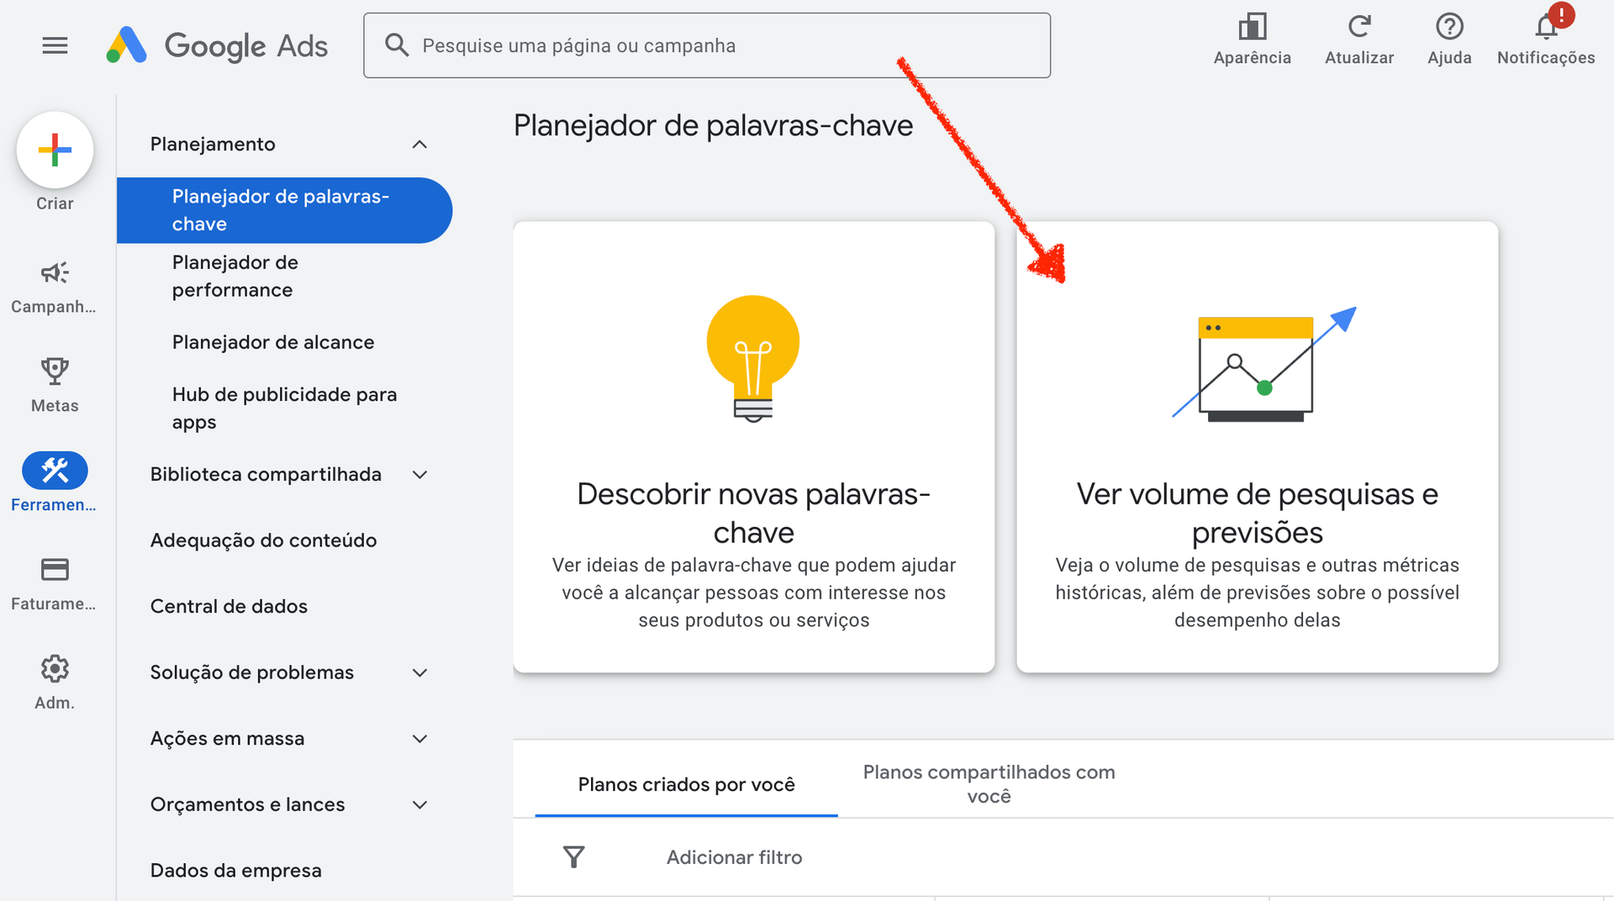Click the filter funnel icon
Image resolution: width=1614 pixels, height=901 pixels.
tap(573, 856)
